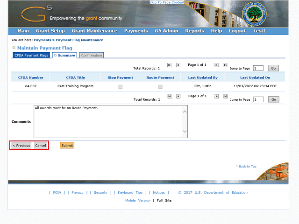The width and height of the screenshot is (299, 224).
Task: Go to last page in bottom pager
Action: (225, 97)
